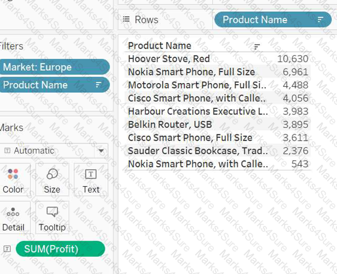Click the sort icon in the Product Name column header

257,46
